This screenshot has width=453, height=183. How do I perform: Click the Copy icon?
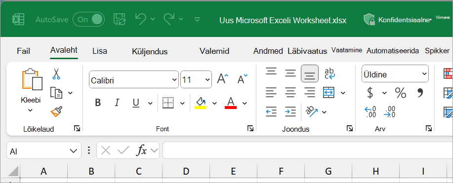56,93
